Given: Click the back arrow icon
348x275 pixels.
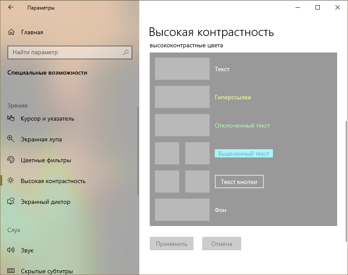Looking at the screenshot, I should click(x=11, y=7).
